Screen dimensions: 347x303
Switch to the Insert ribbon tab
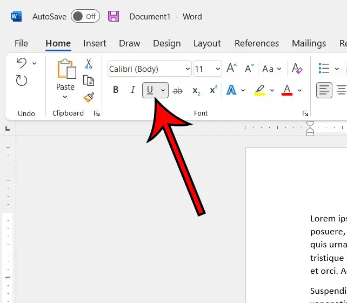click(95, 43)
